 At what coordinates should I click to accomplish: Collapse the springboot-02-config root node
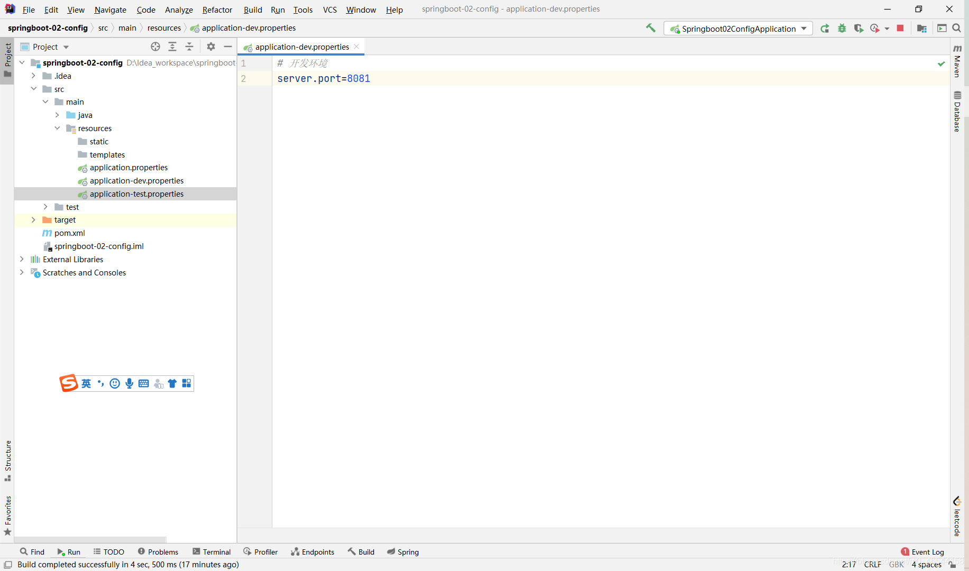[22, 62]
